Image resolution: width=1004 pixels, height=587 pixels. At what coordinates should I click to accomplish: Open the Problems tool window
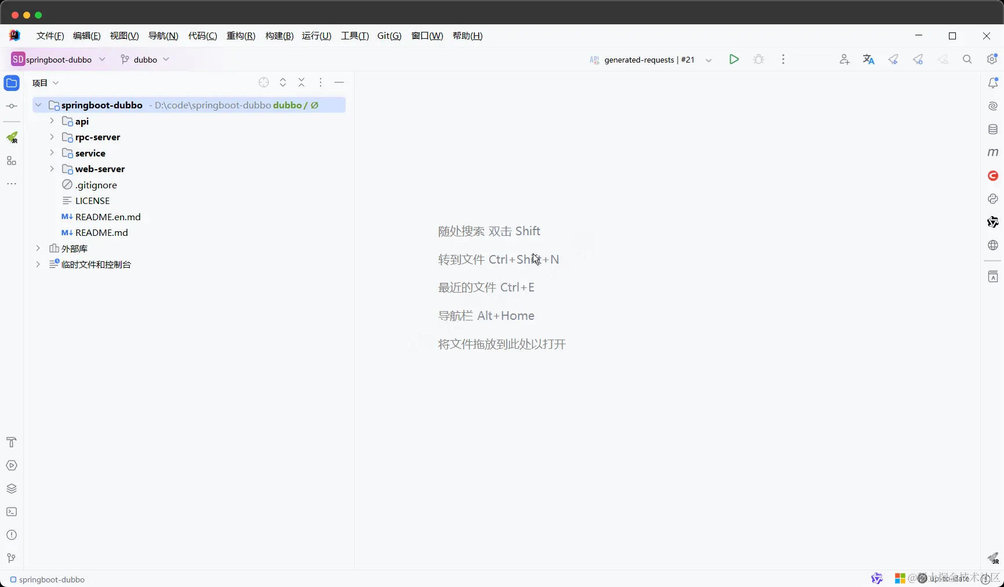click(12, 535)
